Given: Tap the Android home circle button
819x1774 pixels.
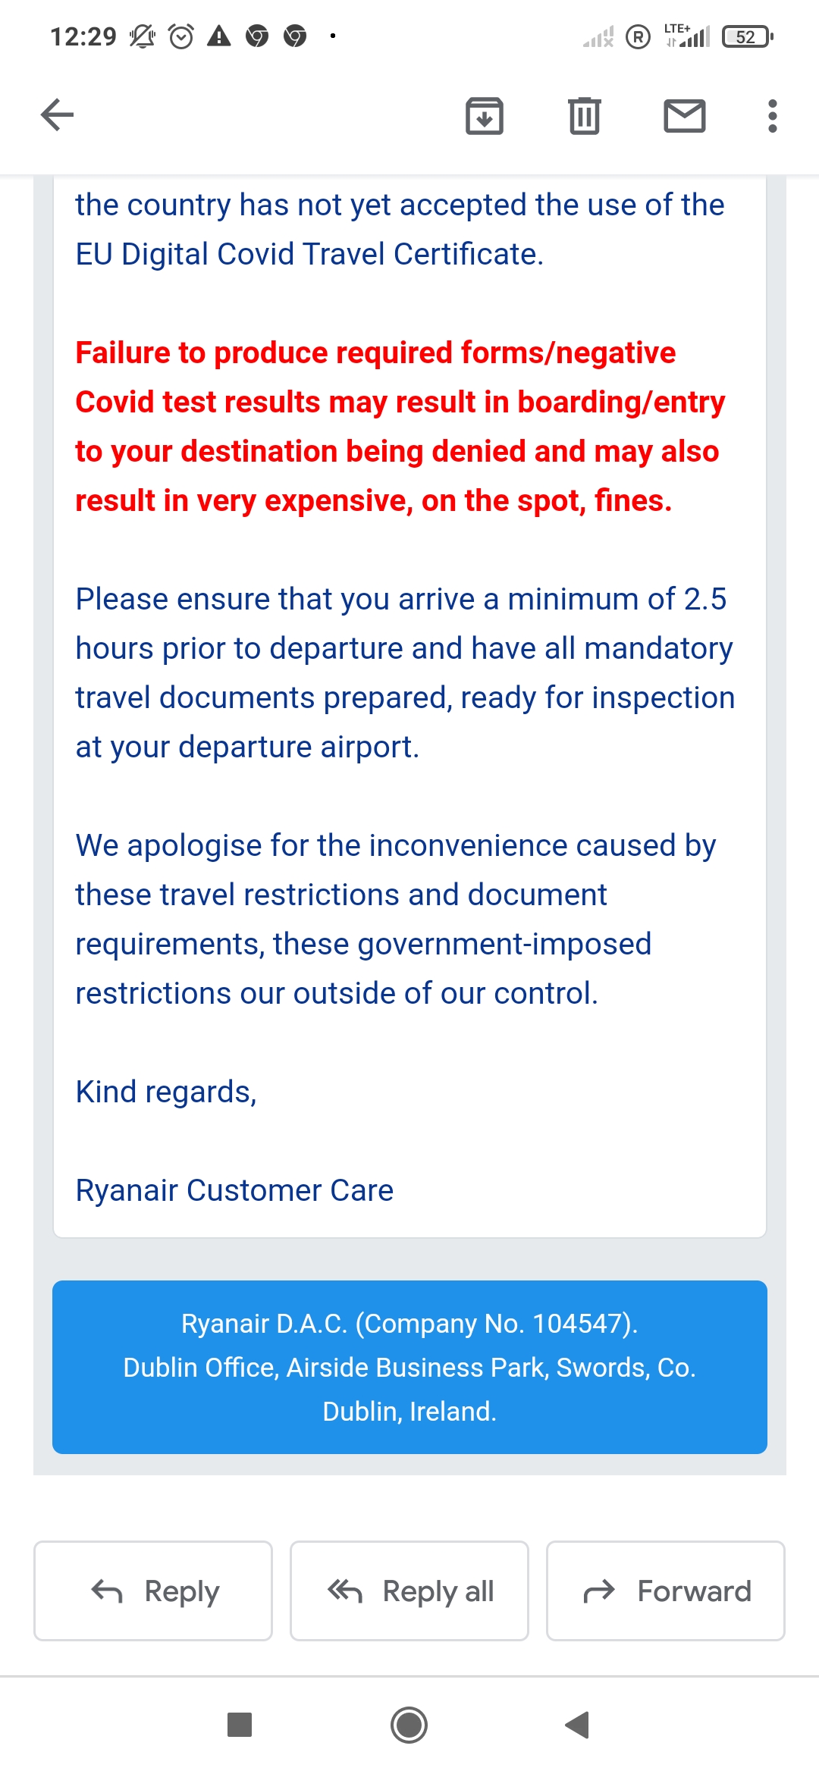Looking at the screenshot, I should 409,1725.
